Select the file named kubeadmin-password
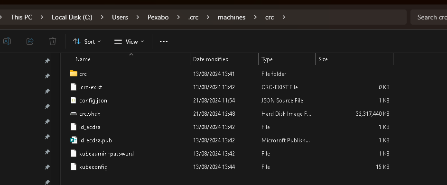This screenshot has width=447, height=185. click(106, 154)
